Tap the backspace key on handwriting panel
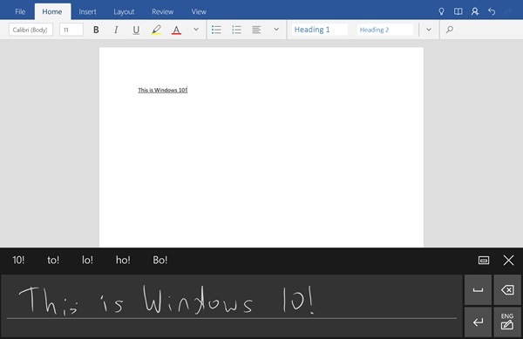Viewport: 523px width, 339px height. [507, 290]
